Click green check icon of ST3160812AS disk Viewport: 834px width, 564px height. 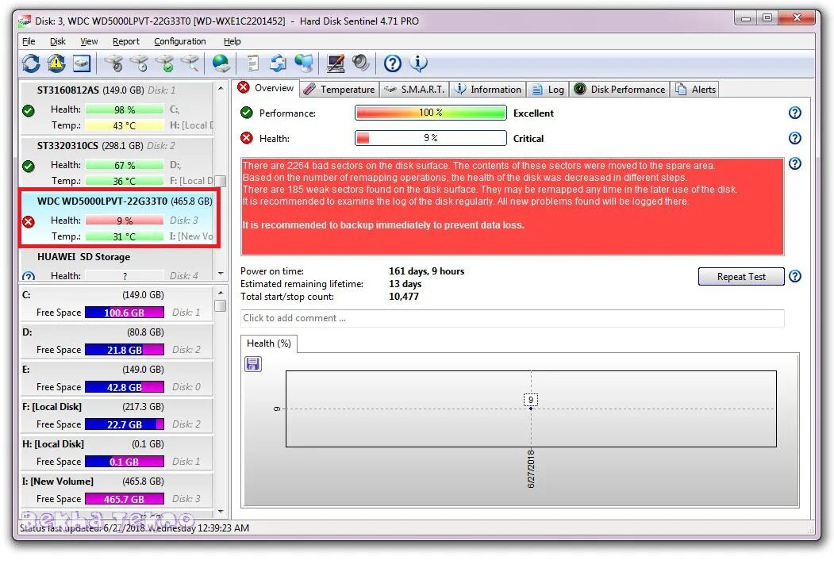click(29, 110)
